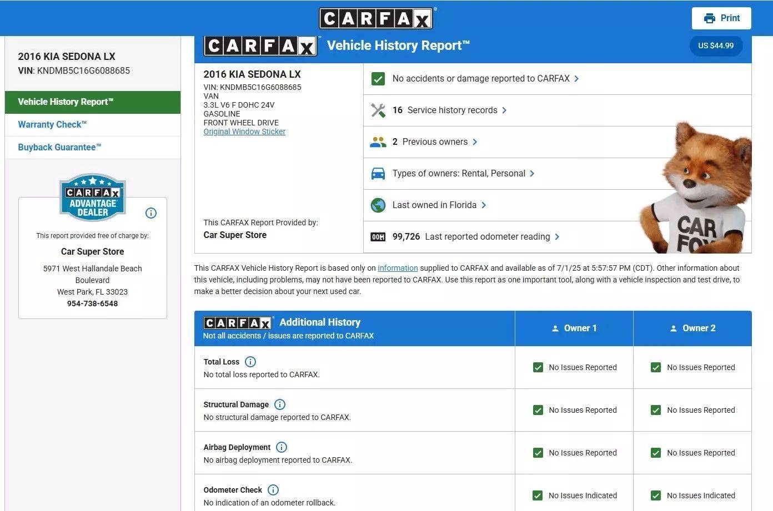Click the odometer reading icon

tap(378, 237)
